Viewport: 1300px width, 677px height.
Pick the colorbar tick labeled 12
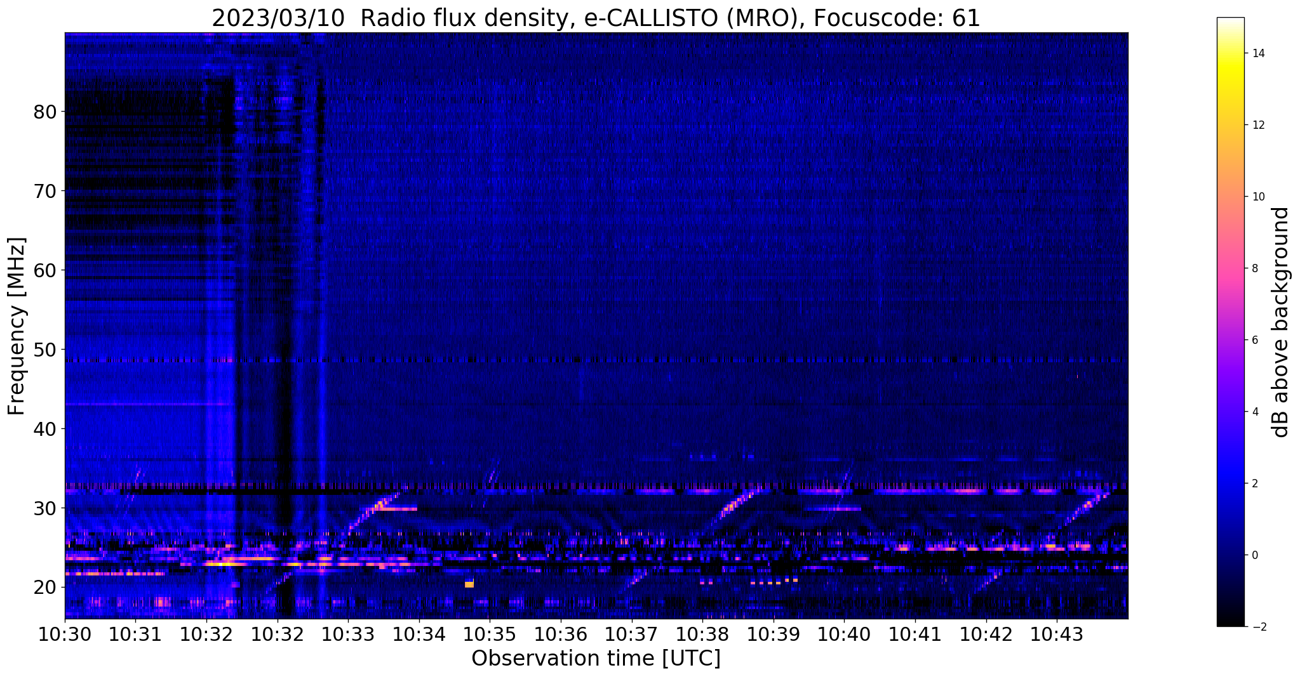pyautogui.click(x=1258, y=125)
